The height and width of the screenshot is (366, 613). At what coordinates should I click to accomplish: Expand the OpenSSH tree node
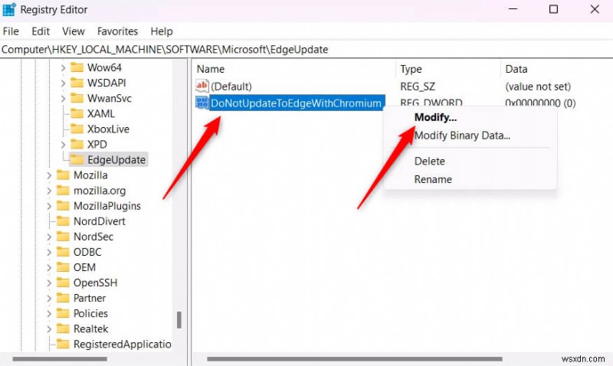pyautogui.click(x=49, y=283)
